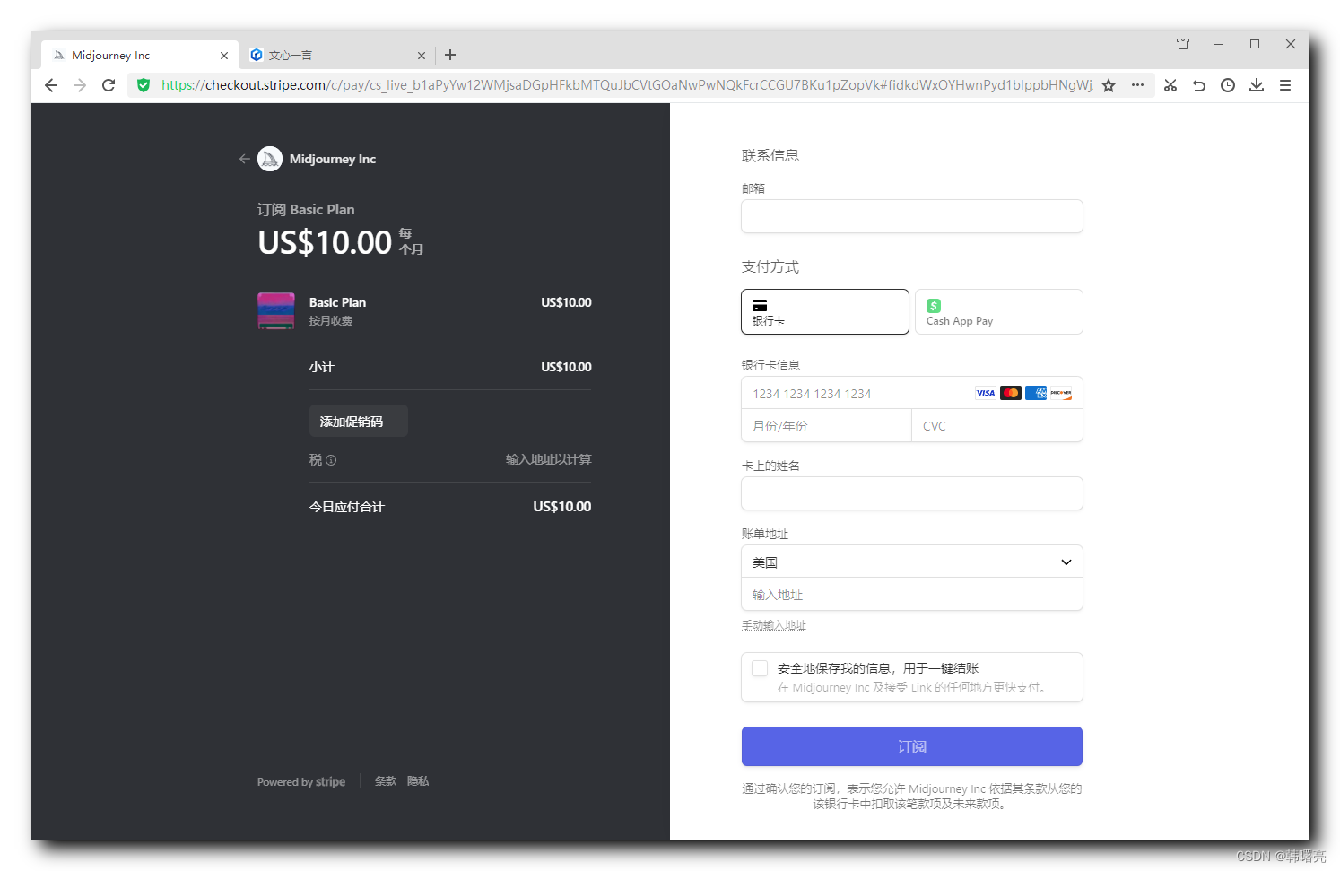Click the 订阅 Basic Plan heading
Screen dimensions: 1340x871
point(306,209)
